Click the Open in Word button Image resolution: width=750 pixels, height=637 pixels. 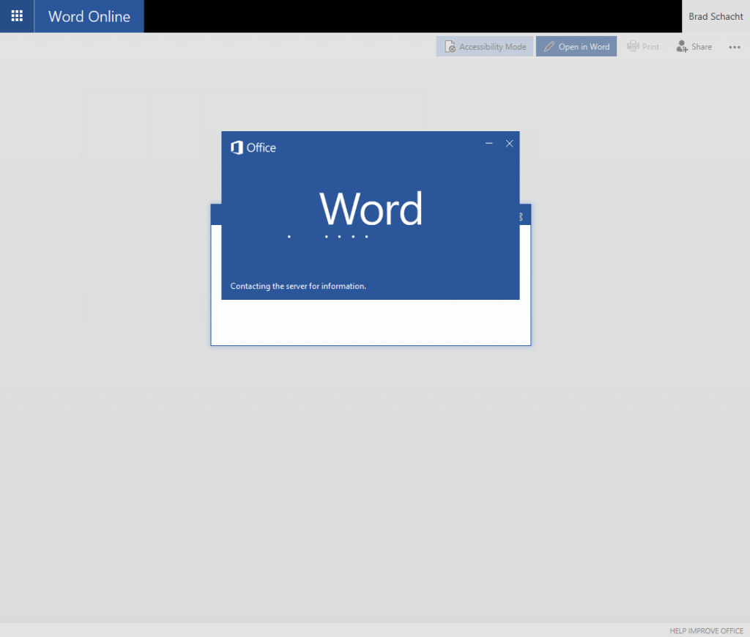coord(576,46)
